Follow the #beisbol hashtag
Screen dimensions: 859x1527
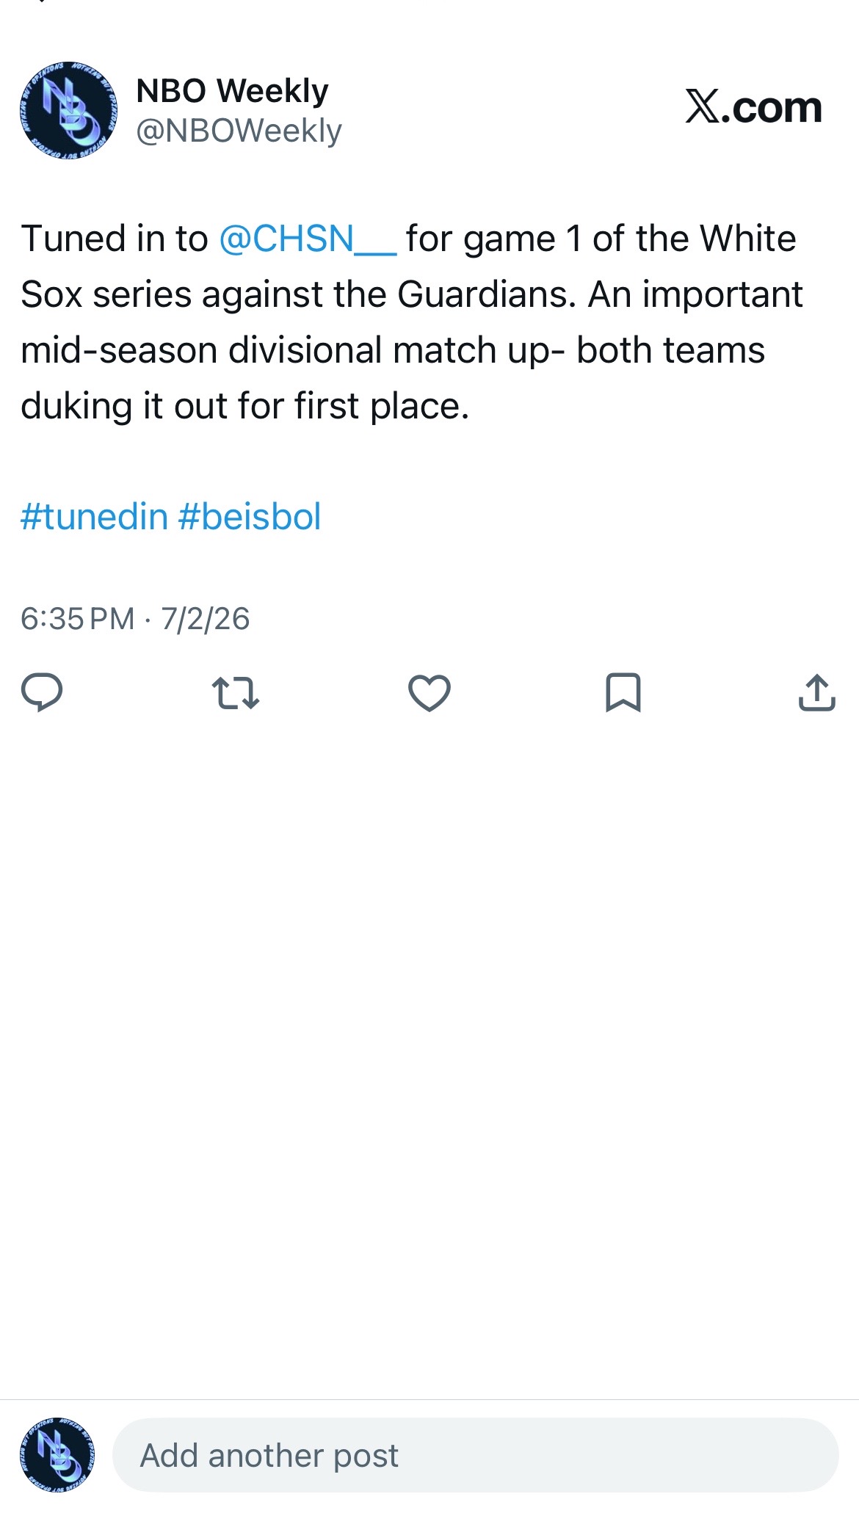(250, 517)
